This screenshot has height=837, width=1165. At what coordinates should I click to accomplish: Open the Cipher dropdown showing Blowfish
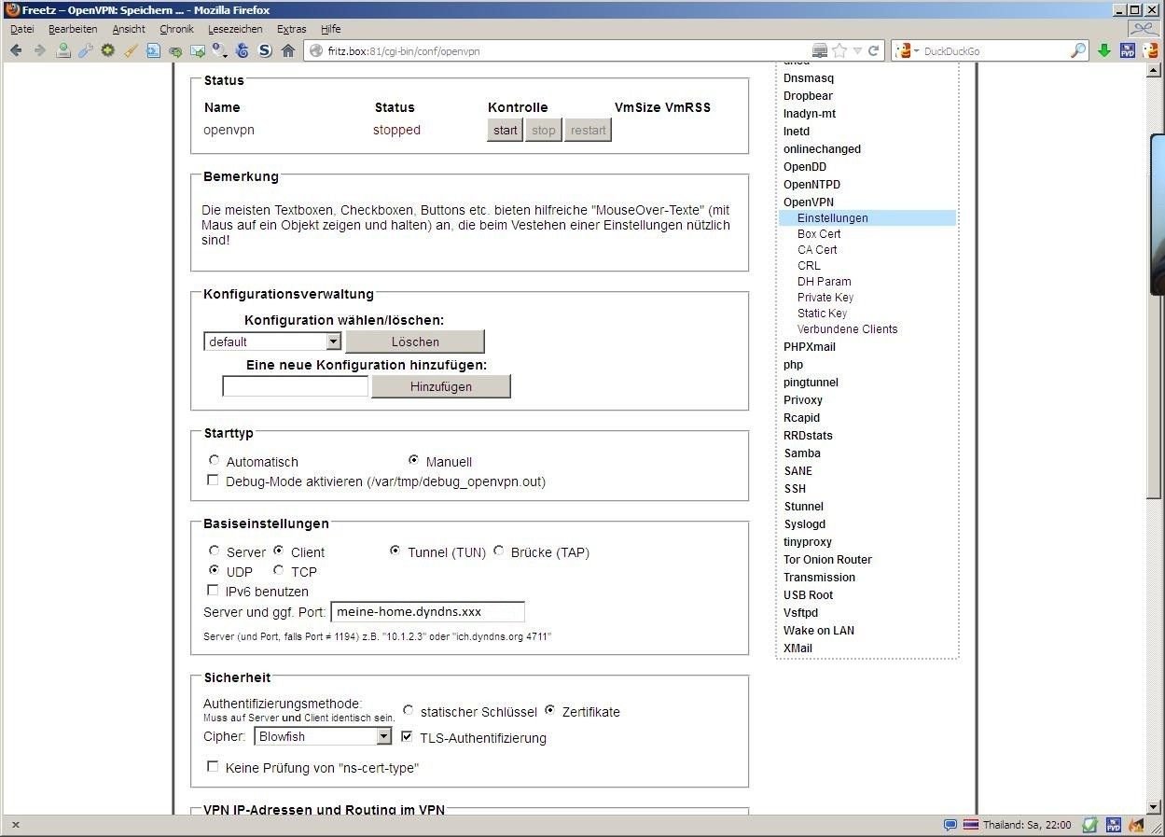323,736
